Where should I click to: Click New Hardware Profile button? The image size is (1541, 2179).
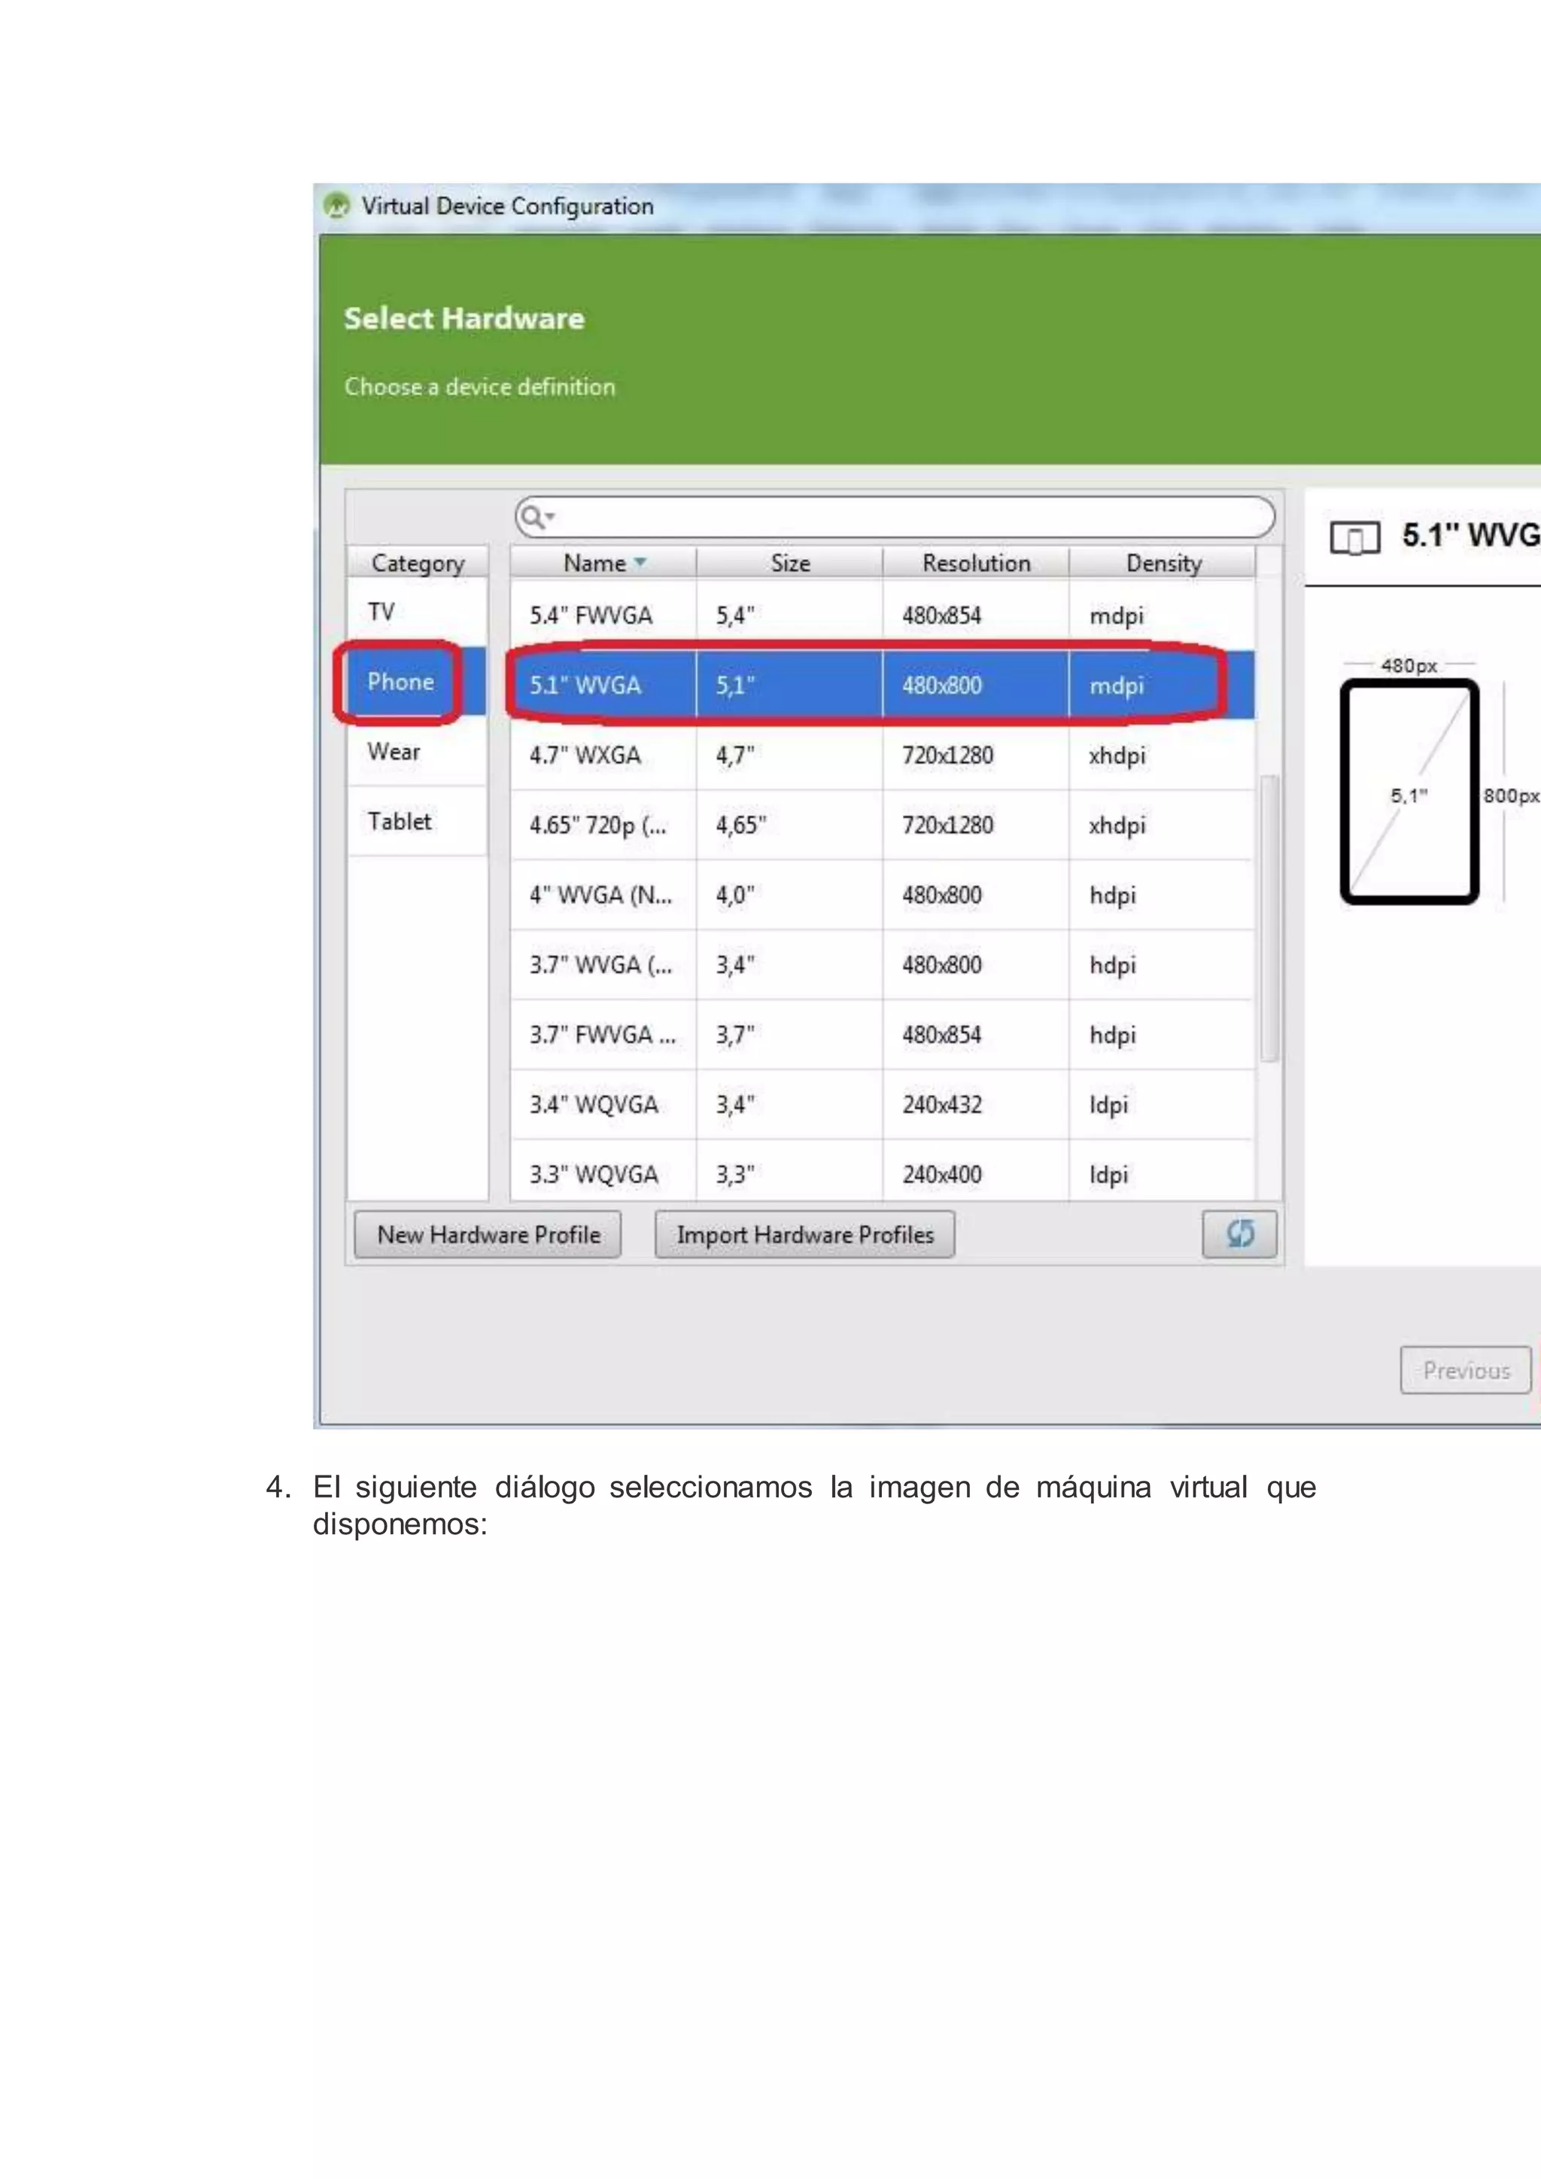tap(488, 1234)
